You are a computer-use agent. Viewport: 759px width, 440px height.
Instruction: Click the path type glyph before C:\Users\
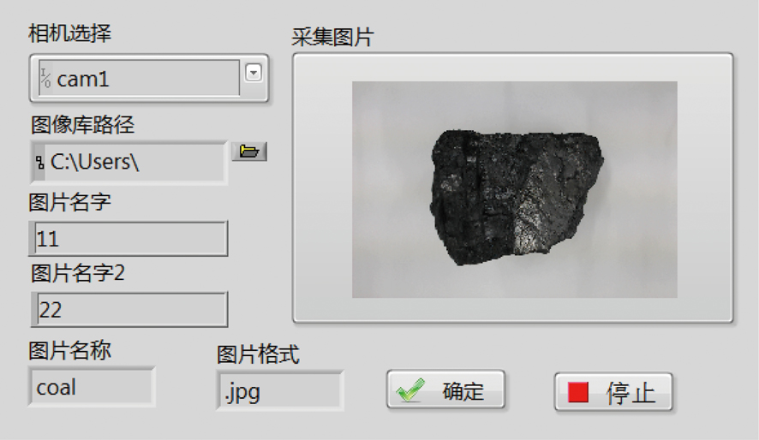(x=39, y=163)
